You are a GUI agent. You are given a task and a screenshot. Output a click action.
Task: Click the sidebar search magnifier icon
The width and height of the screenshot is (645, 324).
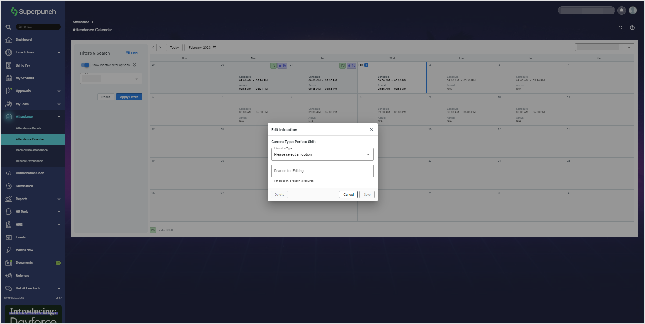pos(9,27)
